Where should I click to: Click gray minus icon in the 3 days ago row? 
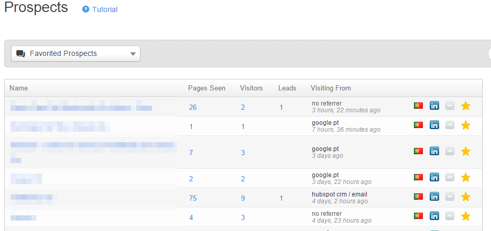pos(450,151)
